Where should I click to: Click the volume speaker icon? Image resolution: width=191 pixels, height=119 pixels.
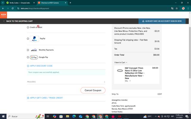pyautogui.click(x=165, y=116)
